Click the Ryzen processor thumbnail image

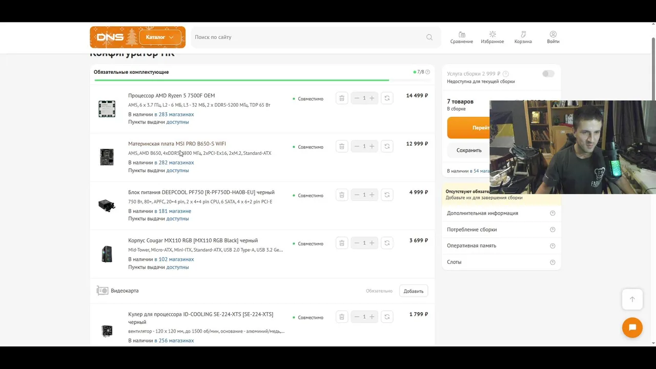click(x=107, y=109)
